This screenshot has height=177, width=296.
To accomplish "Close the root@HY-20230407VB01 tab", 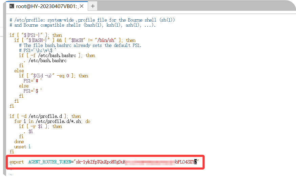I will [82, 6].
